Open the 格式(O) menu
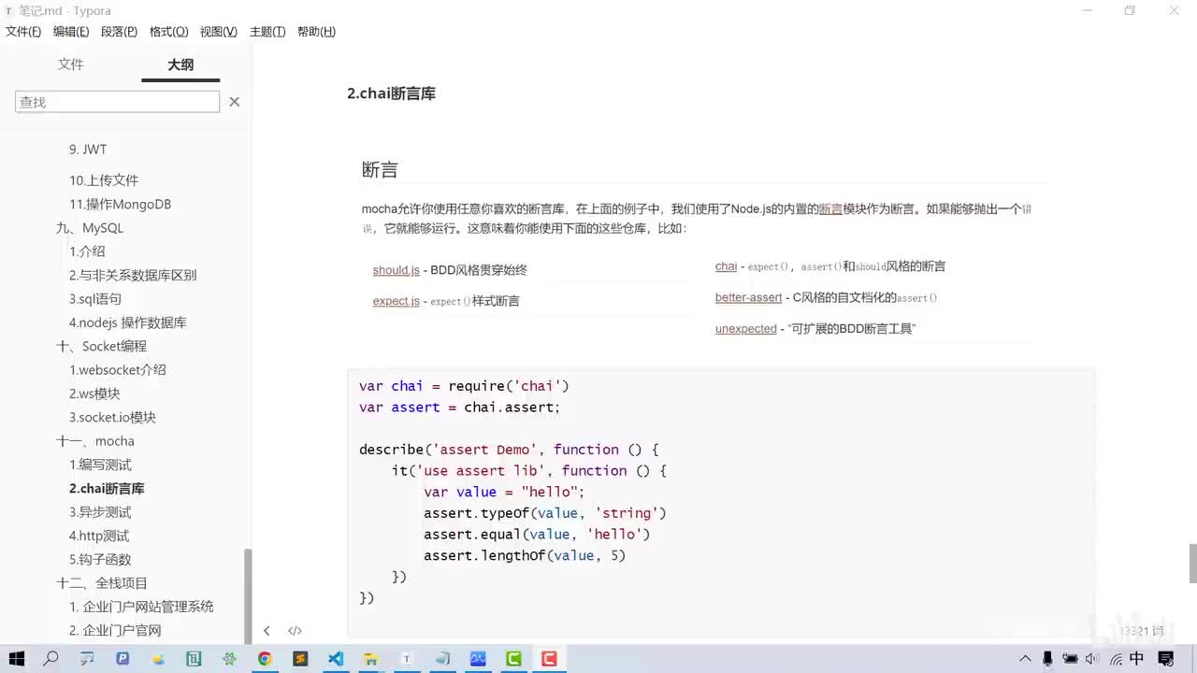The image size is (1197, 673). pos(168,32)
